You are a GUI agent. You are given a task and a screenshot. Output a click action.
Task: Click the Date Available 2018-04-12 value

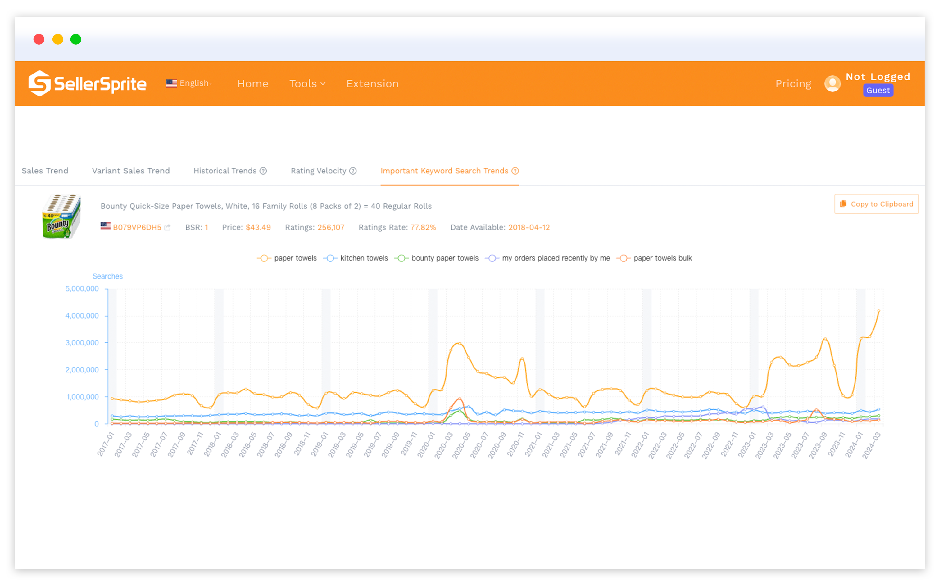point(529,227)
